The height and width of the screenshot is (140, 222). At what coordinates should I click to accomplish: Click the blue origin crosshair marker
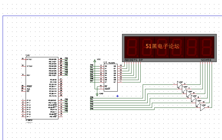pos(117,96)
